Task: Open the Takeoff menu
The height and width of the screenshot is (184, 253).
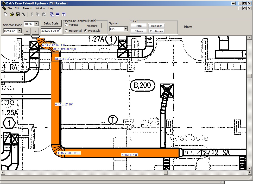Action: (28, 8)
